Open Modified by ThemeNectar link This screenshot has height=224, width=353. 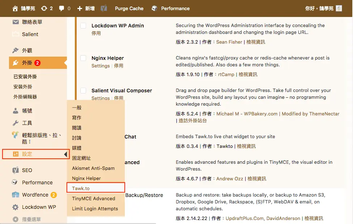tap(310, 114)
